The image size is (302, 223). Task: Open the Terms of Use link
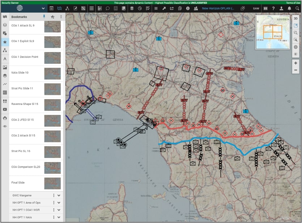point(293,3)
